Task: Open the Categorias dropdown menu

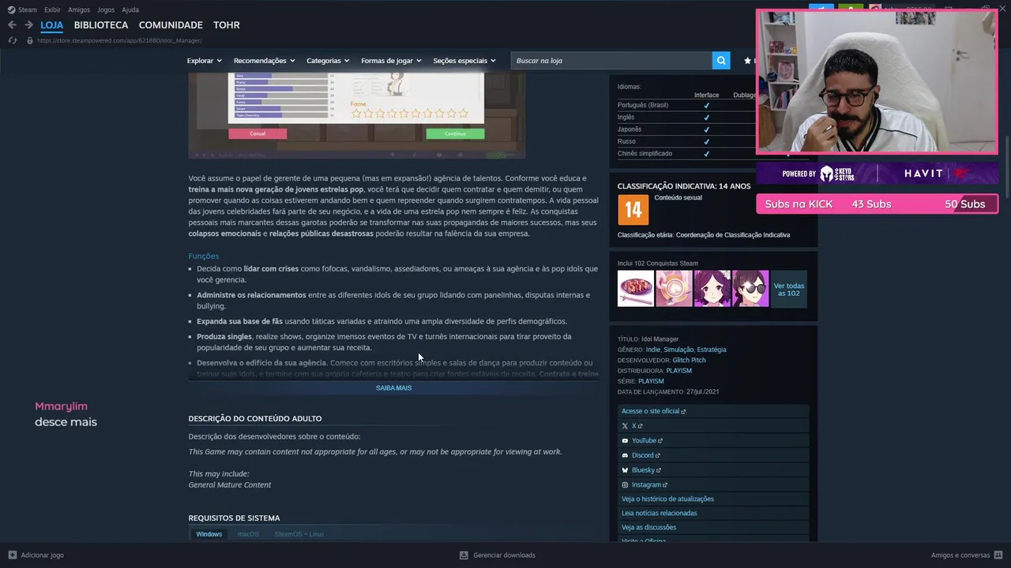Action: coord(328,61)
